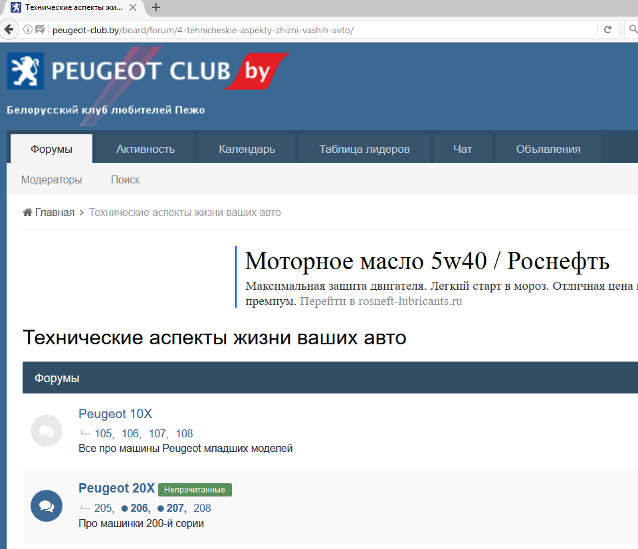Open the Календарь section
The height and width of the screenshot is (549, 638).
coord(247,149)
